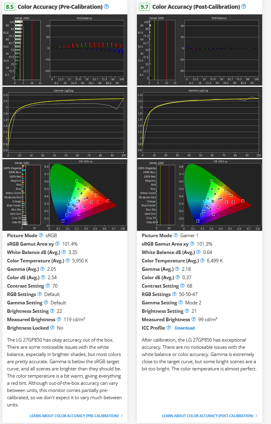
Task: Click help icon next to pre-calibration Color dE
Action: click(x=43, y=277)
